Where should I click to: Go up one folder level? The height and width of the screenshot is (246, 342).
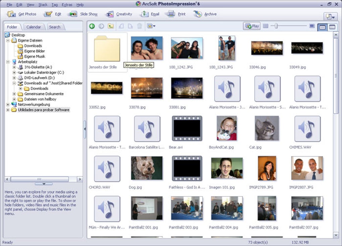pos(111,26)
